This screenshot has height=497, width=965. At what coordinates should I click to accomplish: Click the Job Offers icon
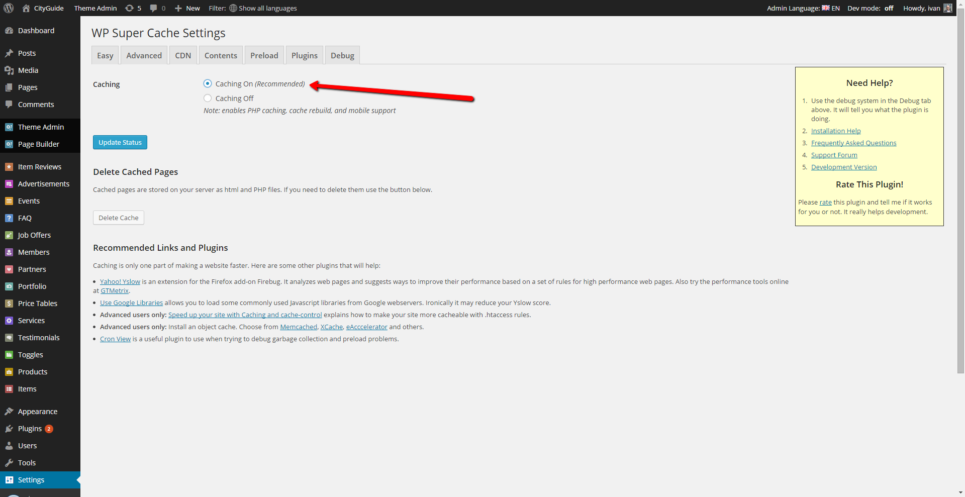[9, 235]
